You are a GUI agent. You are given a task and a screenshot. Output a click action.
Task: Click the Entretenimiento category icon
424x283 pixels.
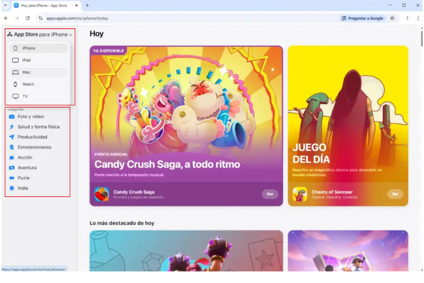click(12, 147)
